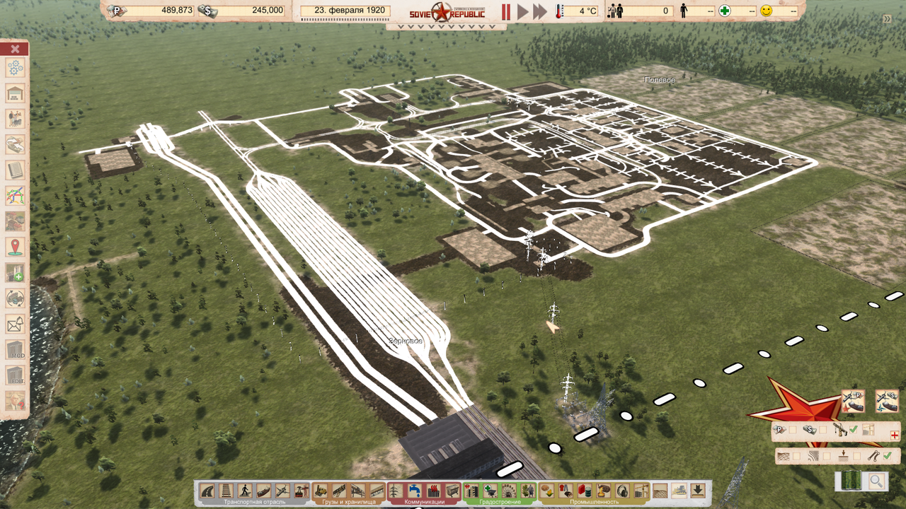The image size is (906, 509).
Task: Open the warehouse building icon in sidebar
Action: click(x=15, y=94)
